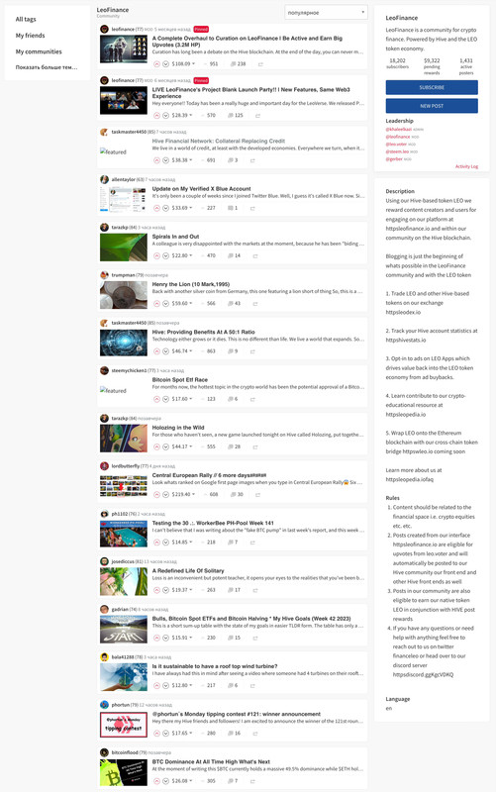Open author name josediccus
The height and width of the screenshot is (792, 496).
[x=123, y=561]
